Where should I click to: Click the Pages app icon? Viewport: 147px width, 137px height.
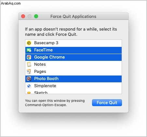tap(29, 72)
